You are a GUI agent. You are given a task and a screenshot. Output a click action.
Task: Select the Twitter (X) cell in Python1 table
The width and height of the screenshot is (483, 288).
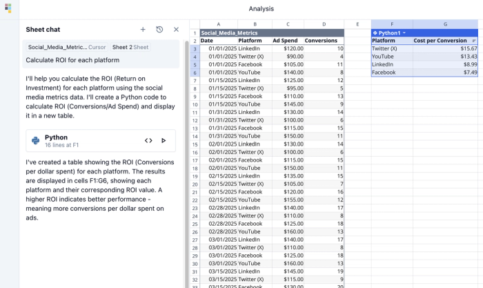(x=392, y=49)
